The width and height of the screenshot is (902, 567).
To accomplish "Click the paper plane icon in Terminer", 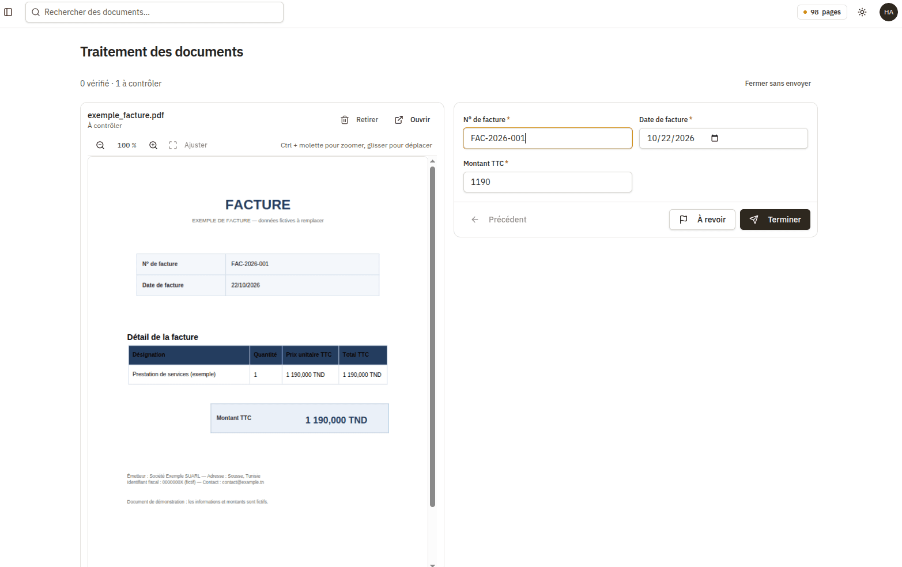I will 754,220.
